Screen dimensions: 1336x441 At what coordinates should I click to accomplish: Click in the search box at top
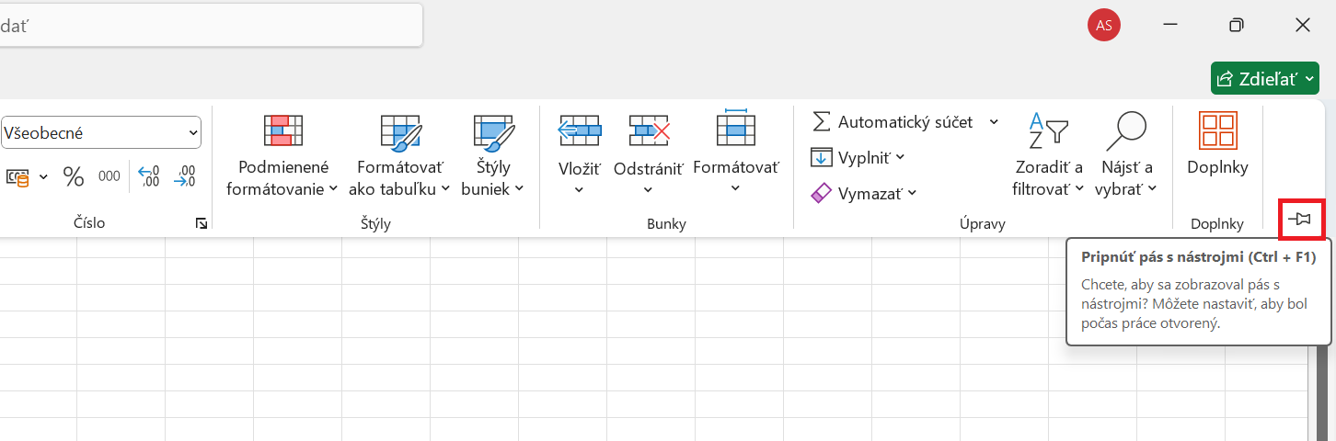pyautogui.click(x=210, y=26)
